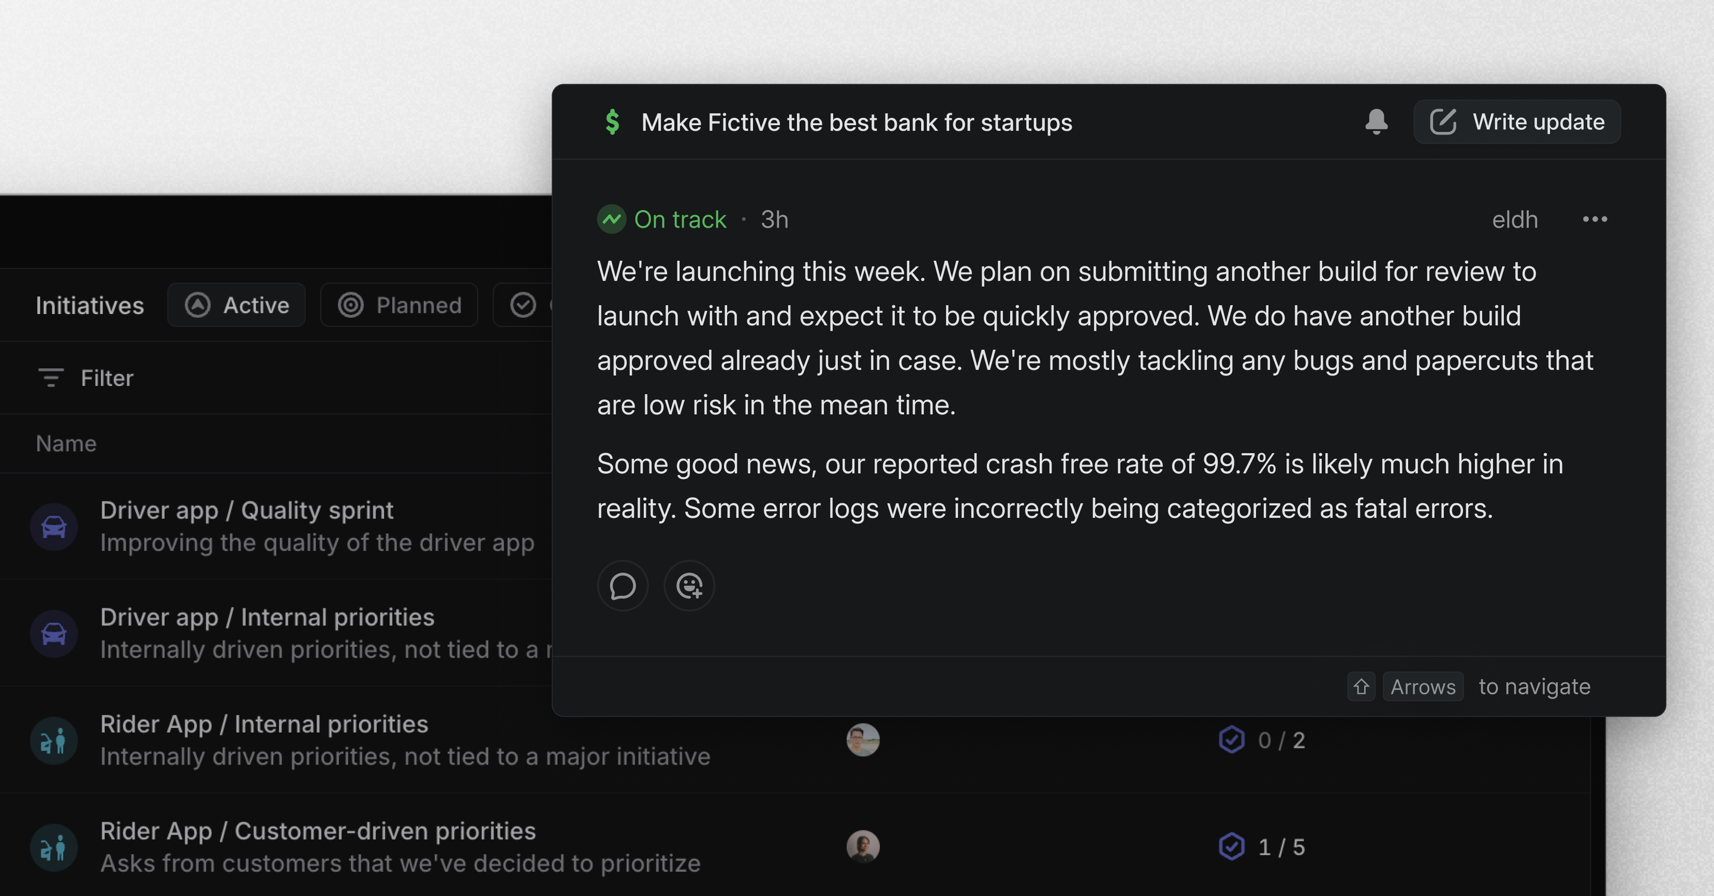Click the avatar on Rider App / Customer-driven priorities
Image resolution: width=1714 pixels, height=896 pixels.
point(862,847)
